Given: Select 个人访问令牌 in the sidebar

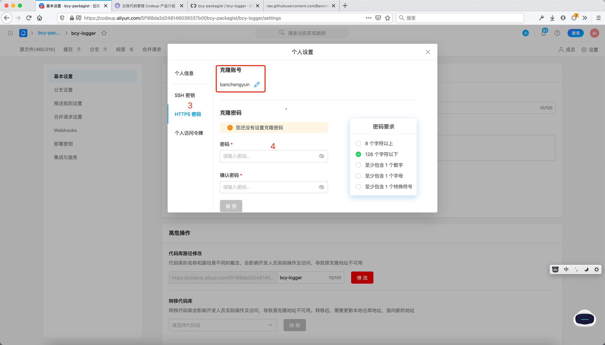Looking at the screenshot, I should click(x=189, y=133).
